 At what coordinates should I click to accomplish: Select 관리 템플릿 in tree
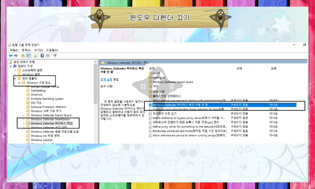[30, 78]
